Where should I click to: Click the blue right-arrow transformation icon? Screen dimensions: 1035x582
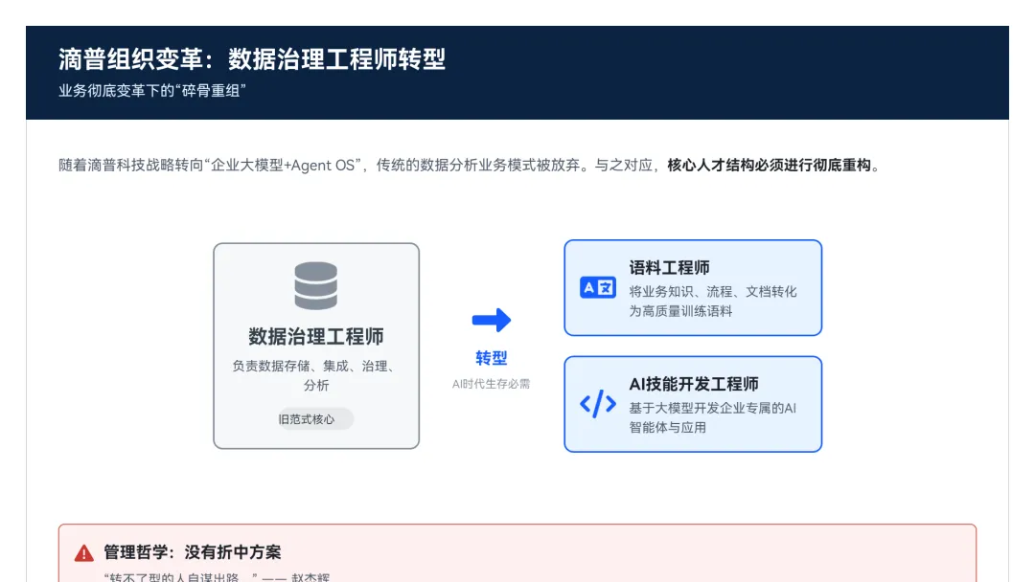point(491,321)
